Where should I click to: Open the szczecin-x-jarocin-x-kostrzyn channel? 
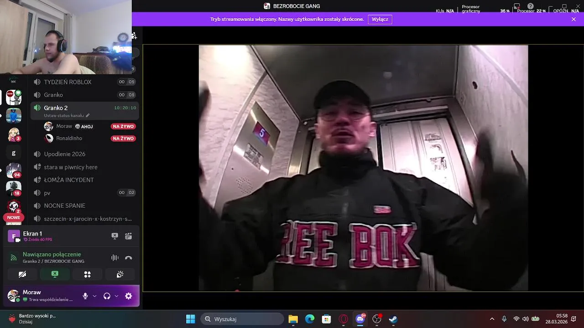tap(84, 219)
